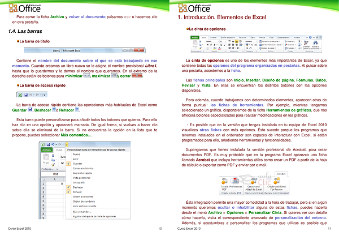Viewport: 339px width, 240px height.
Task: Switch to Revisar ribbon tab
Action: click(x=262, y=37)
